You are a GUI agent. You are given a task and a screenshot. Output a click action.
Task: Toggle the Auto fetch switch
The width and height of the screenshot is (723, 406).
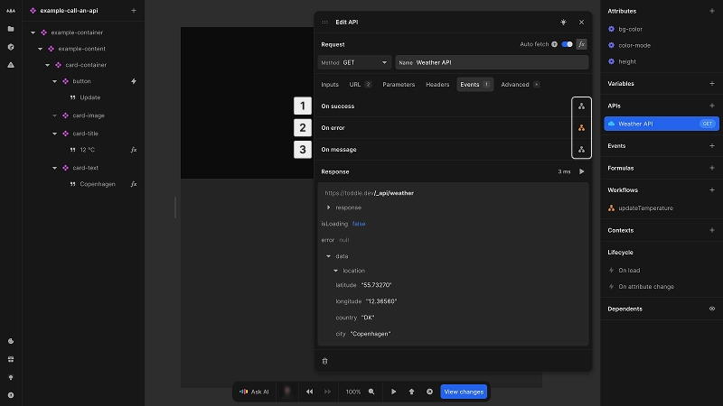pyautogui.click(x=568, y=44)
